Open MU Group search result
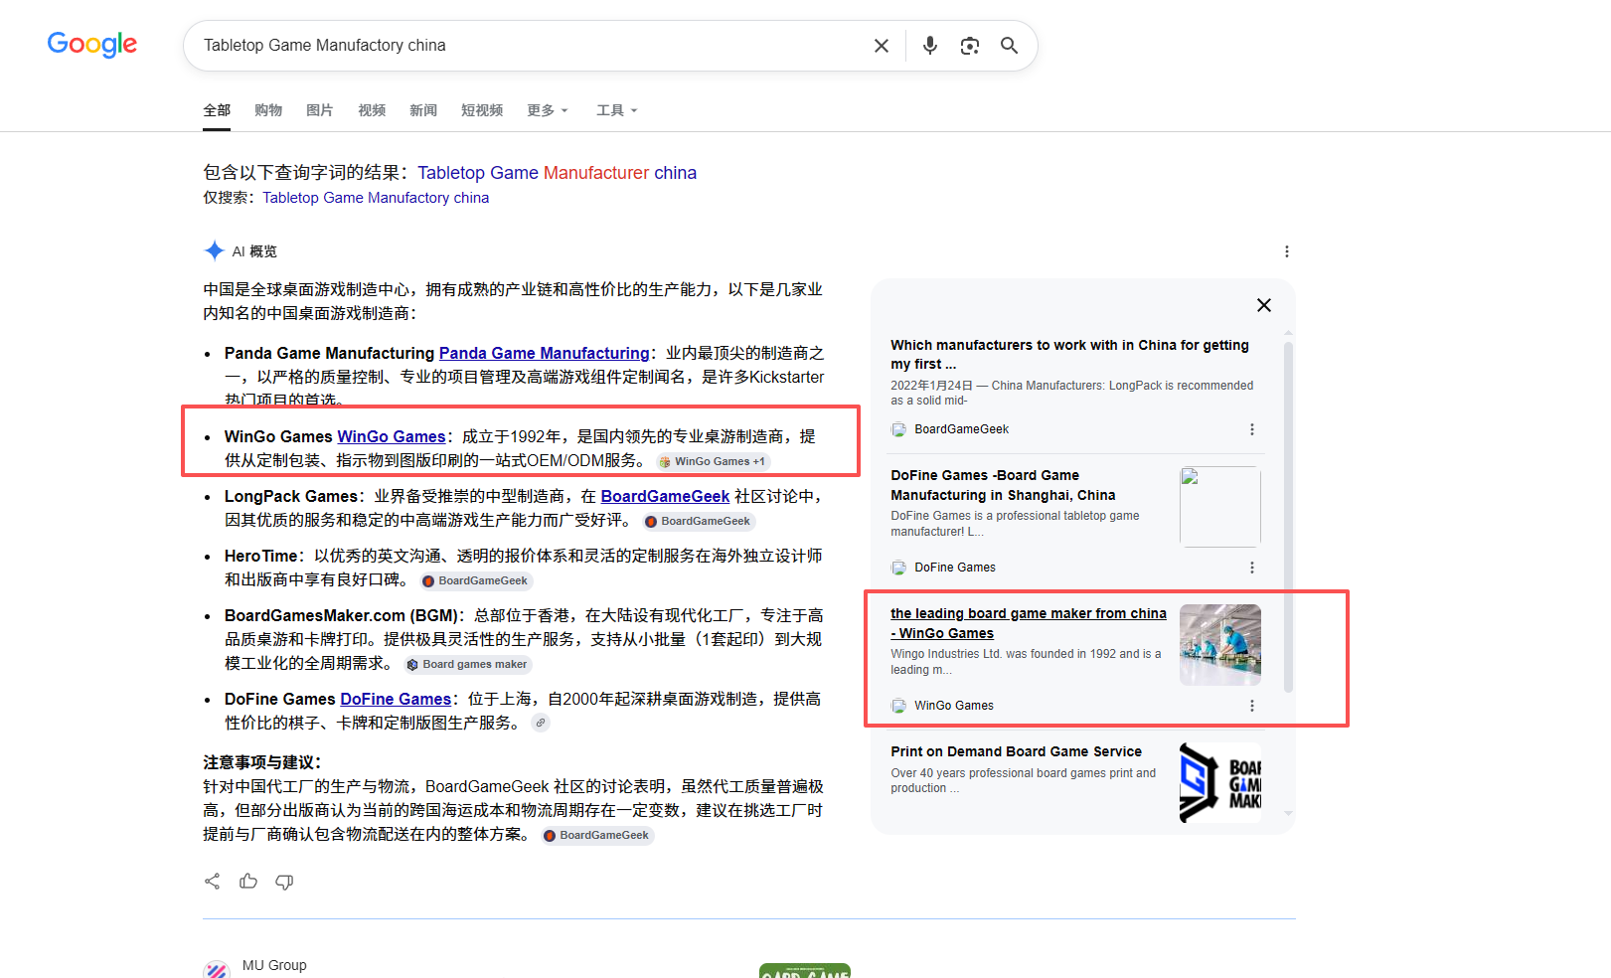This screenshot has width=1611, height=978. coord(274,965)
